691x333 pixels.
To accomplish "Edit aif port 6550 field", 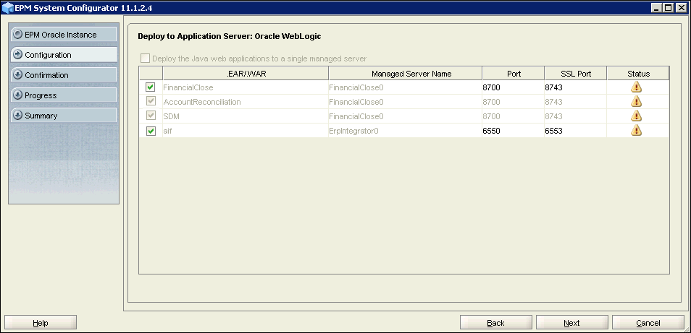I will pyautogui.click(x=513, y=131).
